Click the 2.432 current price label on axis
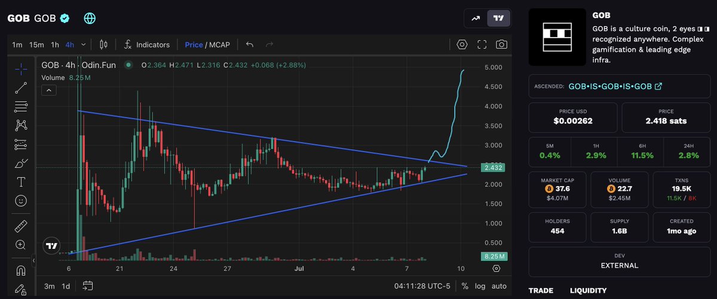The width and height of the screenshot is (717, 299). point(494,168)
